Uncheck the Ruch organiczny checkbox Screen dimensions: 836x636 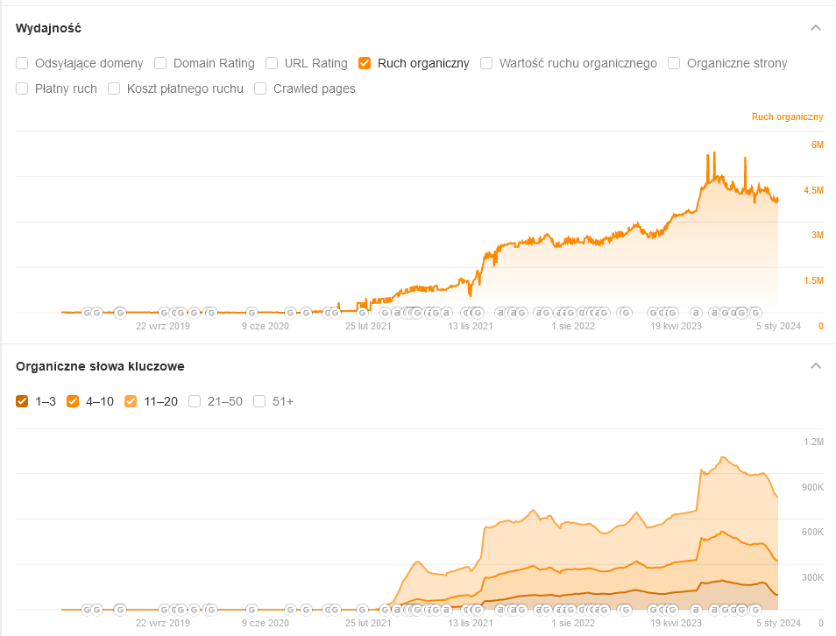click(x=365, y=63)
